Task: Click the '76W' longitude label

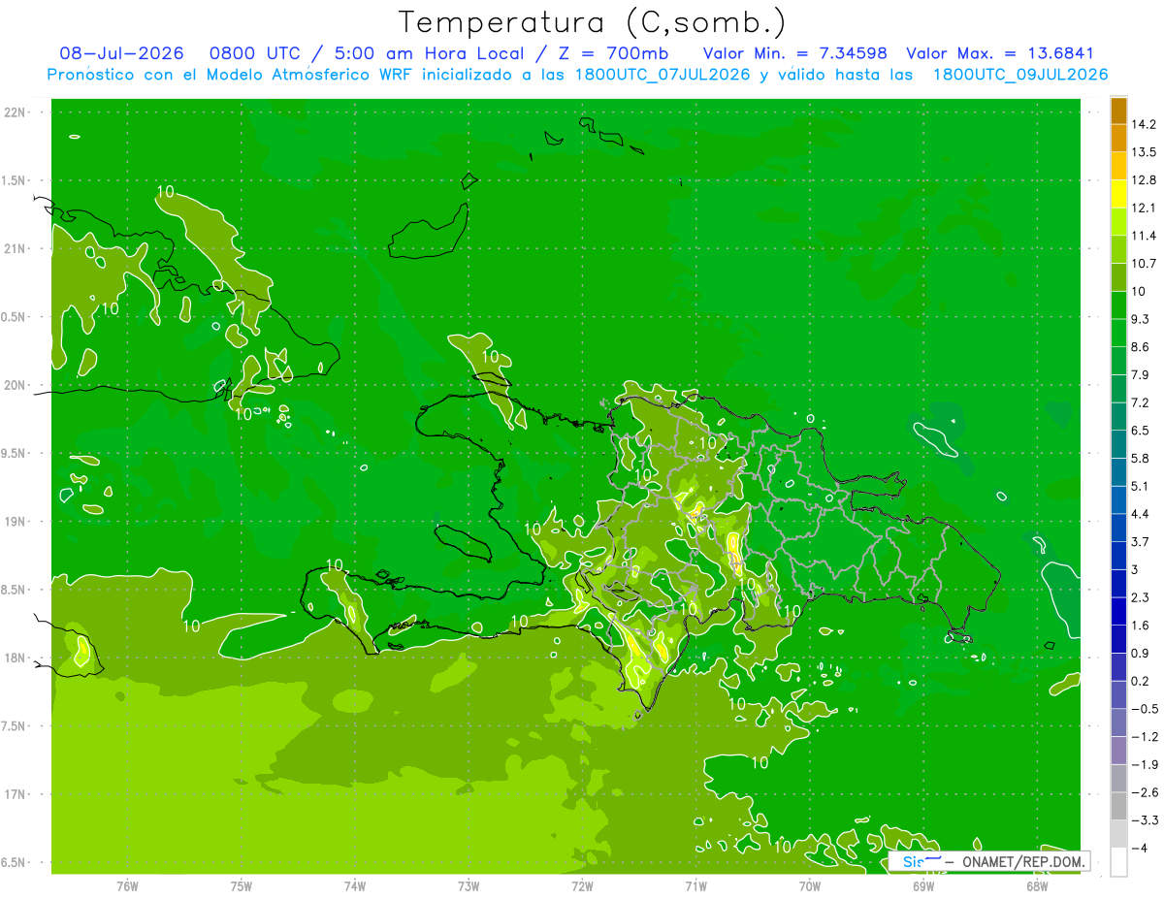Action: [127, 886]
